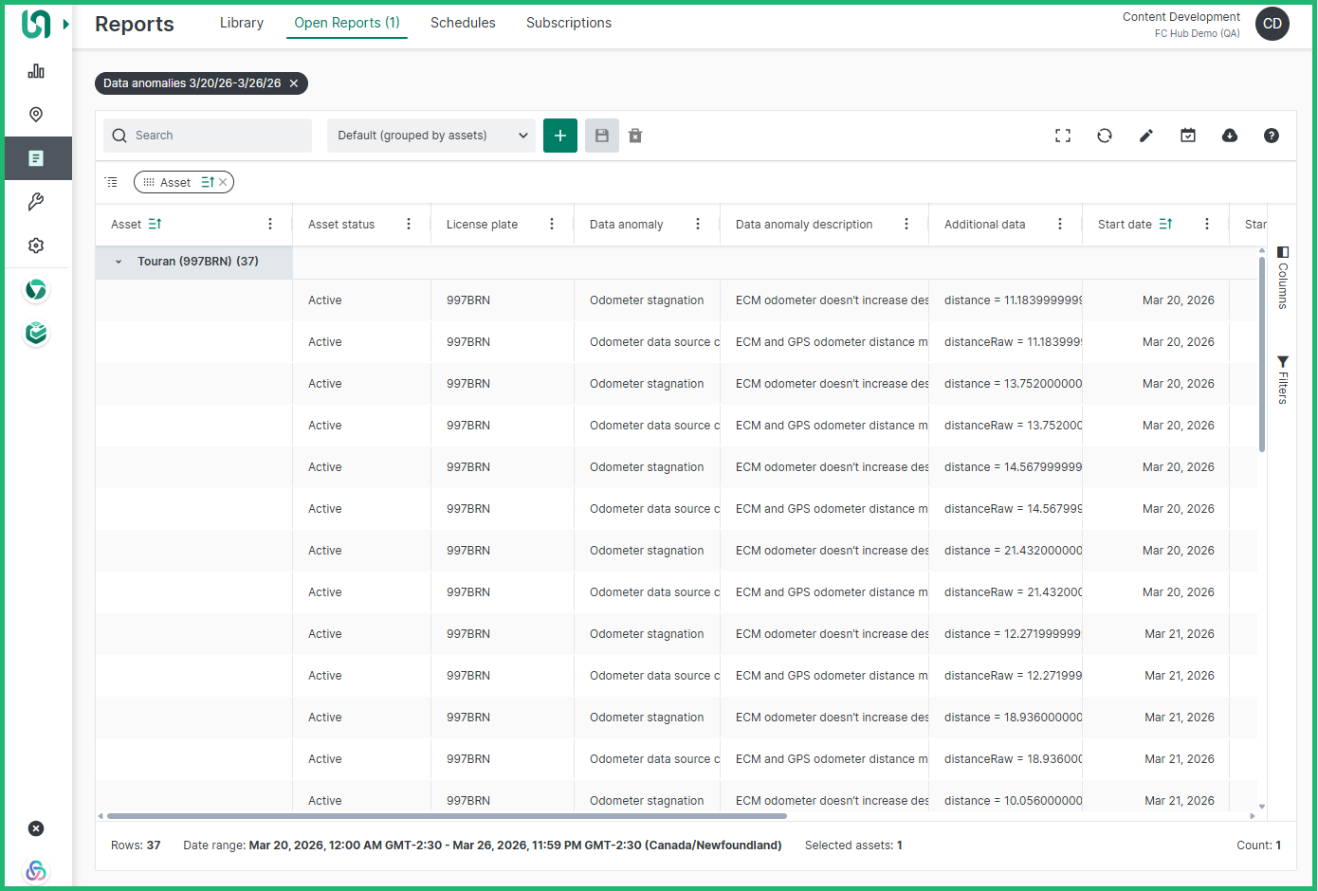Switch to the Library tab
The height and width of the screenshot is (891, 1318).
(242, 23)
